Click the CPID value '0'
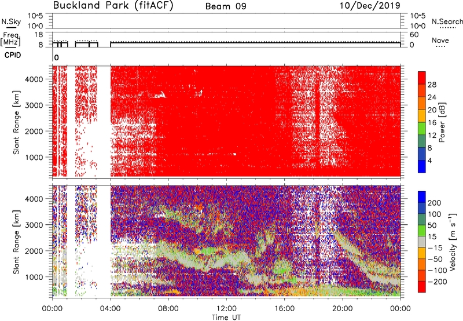Image resolution: width=463 pixels, height=321 pixels. point(56,57)
